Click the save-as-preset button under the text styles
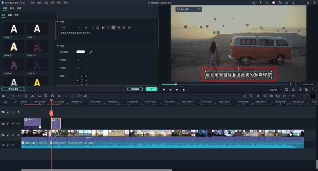The width and height of the screenshot is (318, 171). [x=13, y=89]
